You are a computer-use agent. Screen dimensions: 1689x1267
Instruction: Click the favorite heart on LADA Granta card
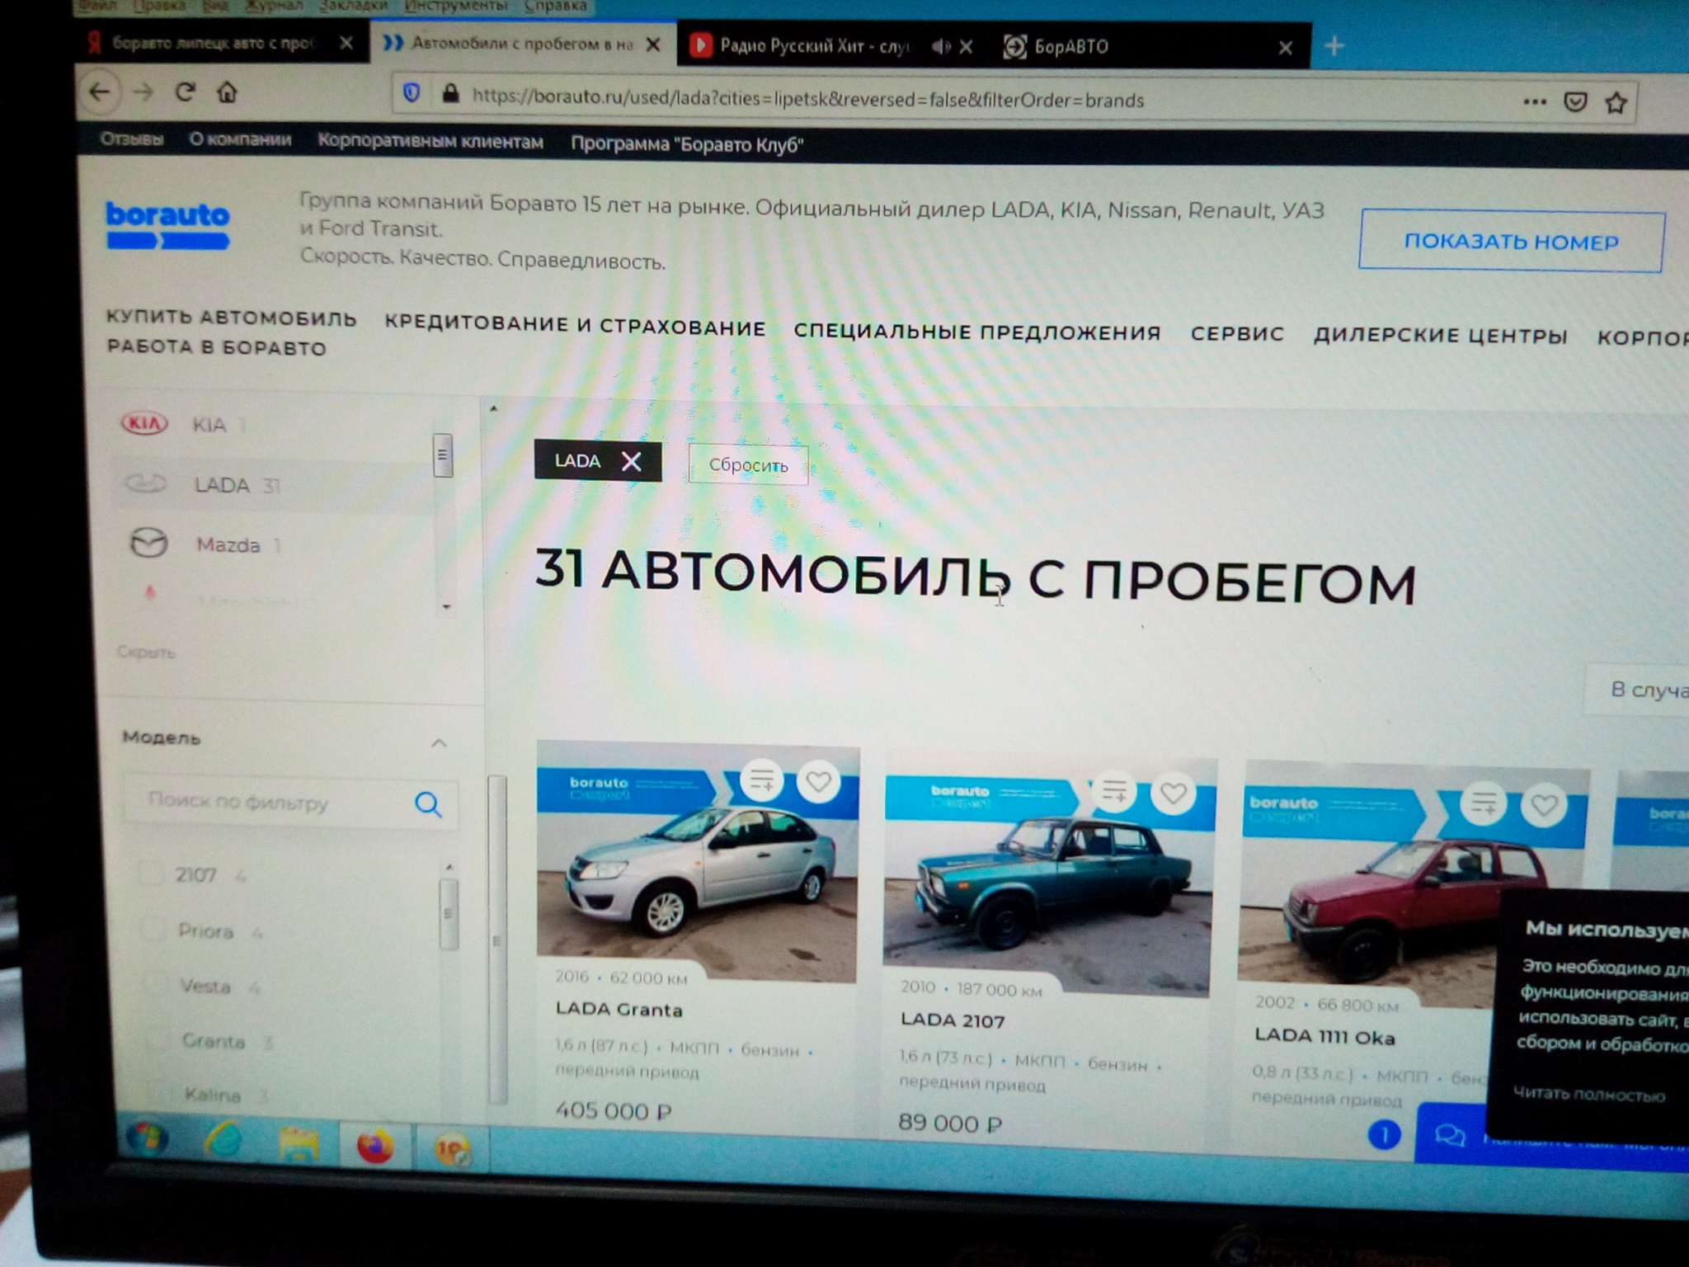pyautogui.click(x=818, y=781)
